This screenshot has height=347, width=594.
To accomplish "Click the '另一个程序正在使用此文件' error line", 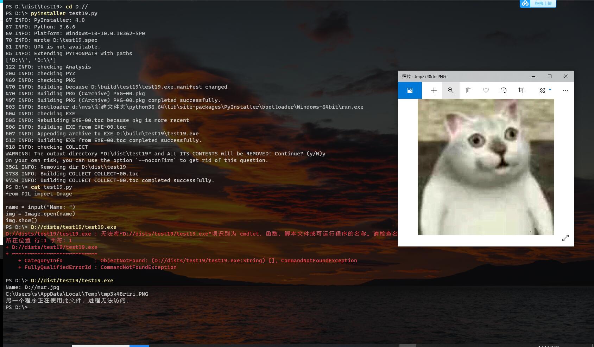I will pos(69,301).
